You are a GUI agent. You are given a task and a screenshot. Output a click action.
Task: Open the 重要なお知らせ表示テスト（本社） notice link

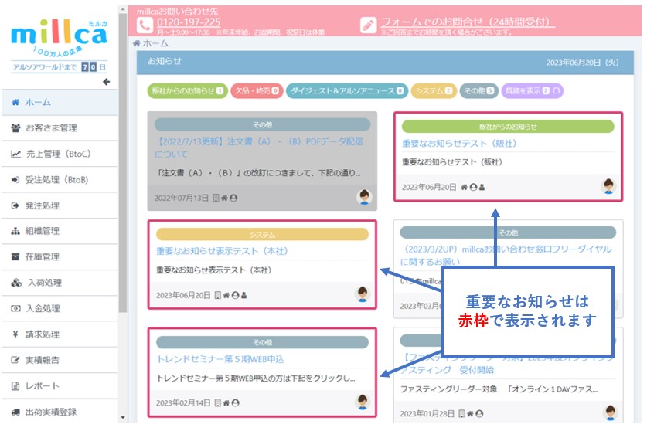click(x=222, y=251)
